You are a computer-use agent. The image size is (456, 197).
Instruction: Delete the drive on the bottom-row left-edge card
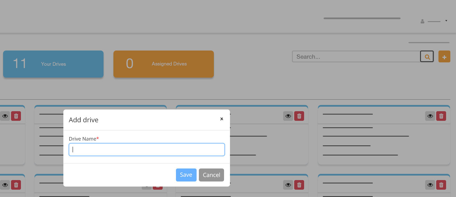16,185
